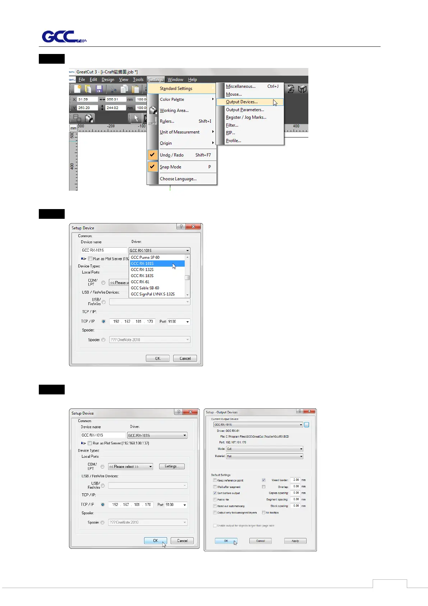Click the Cut scissors icon
428x606 pixels.
113,89
